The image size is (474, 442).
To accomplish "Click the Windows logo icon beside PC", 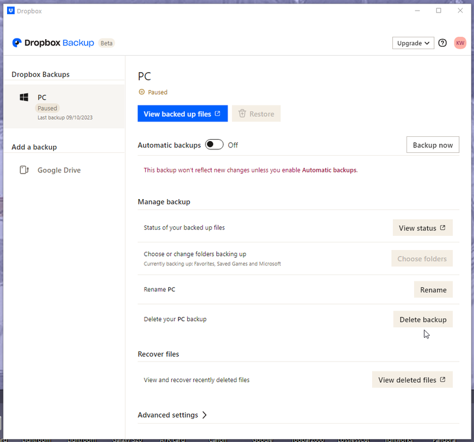I will click(24, 97).
